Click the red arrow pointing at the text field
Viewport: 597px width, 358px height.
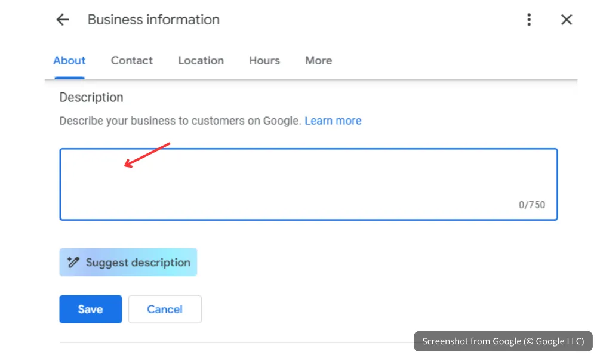coord(148,154)
